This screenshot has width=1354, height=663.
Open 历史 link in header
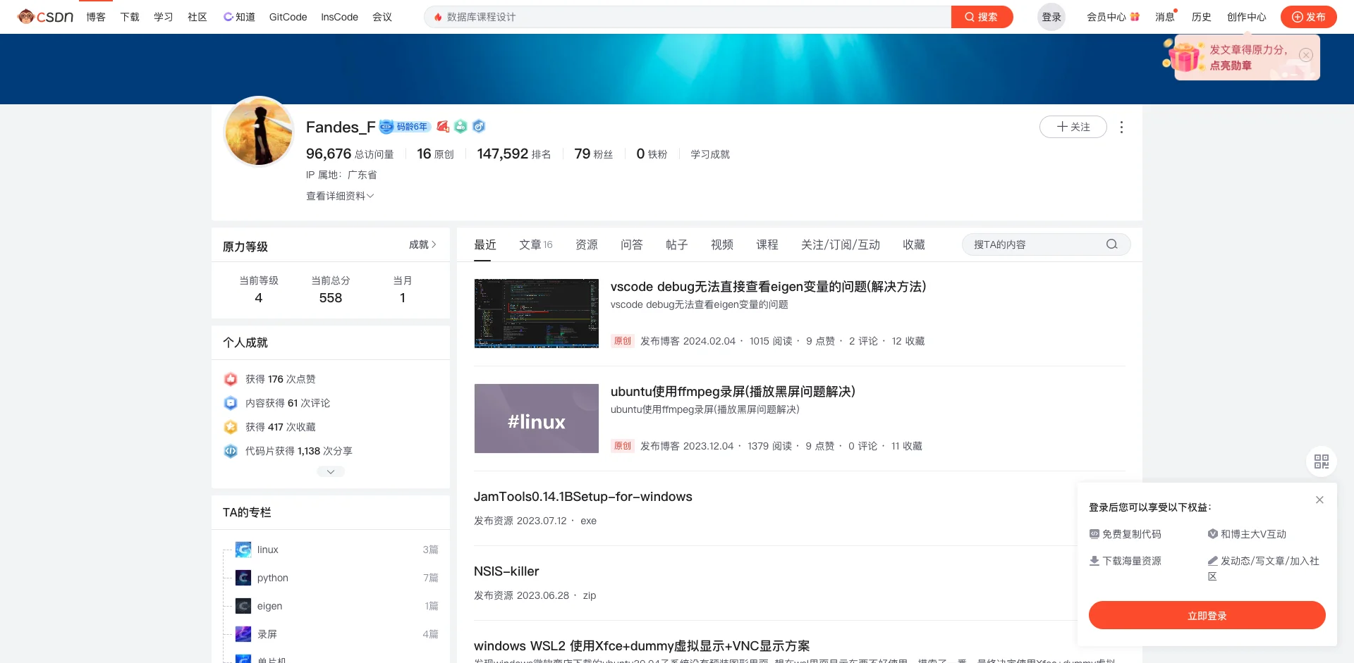tap(1202, 17)
